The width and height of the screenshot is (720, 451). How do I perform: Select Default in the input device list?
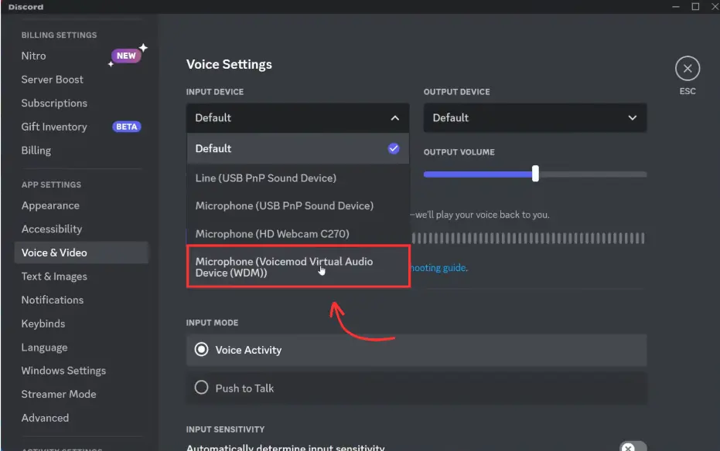click(298, 148)
